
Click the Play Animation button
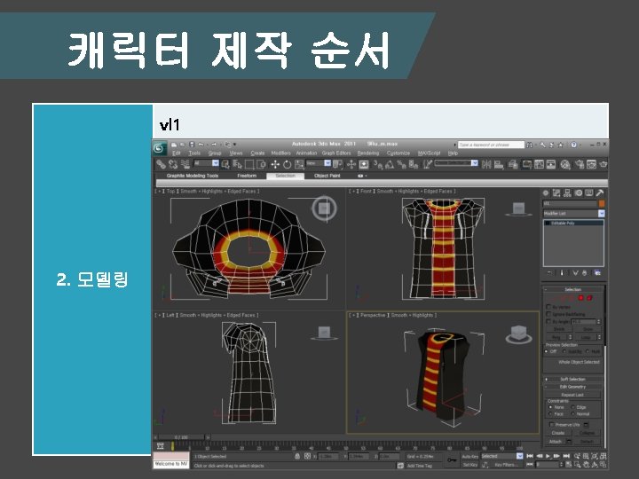(548, 456)
